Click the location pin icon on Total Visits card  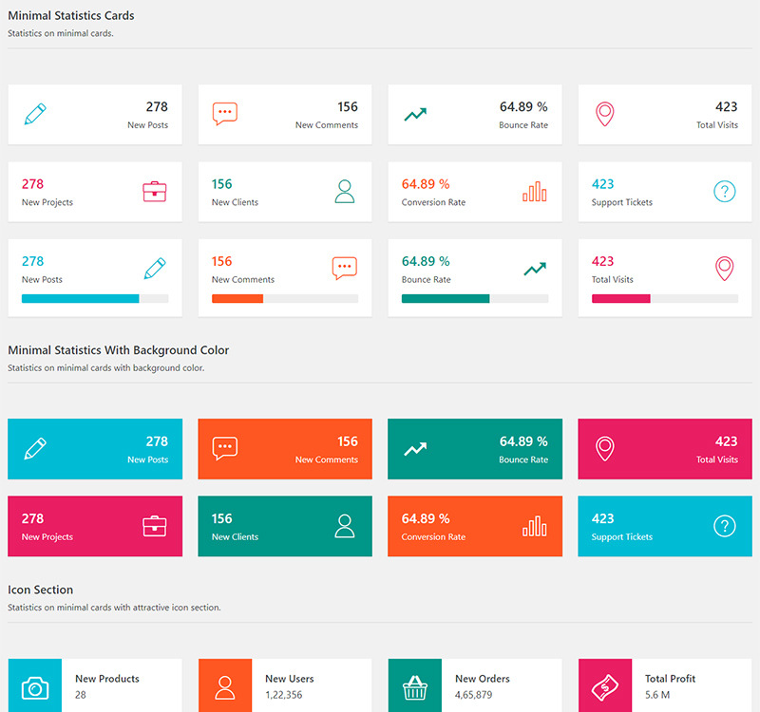605,113
